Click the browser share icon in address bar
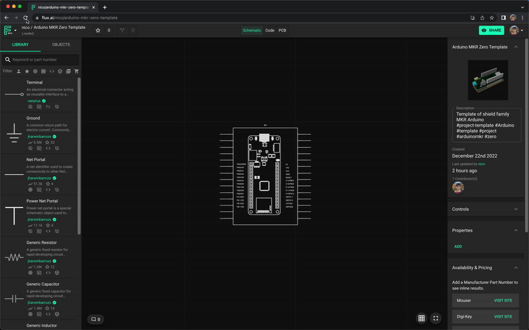The width and height of the screenshot is (529, 330). [x=482, y=18]
